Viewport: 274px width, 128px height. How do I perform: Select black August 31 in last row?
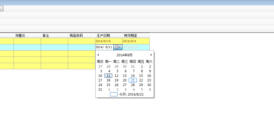[x=100, y=90]
